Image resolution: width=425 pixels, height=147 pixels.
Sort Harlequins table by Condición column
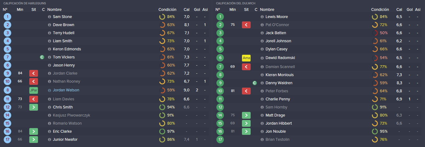(167, 10)
